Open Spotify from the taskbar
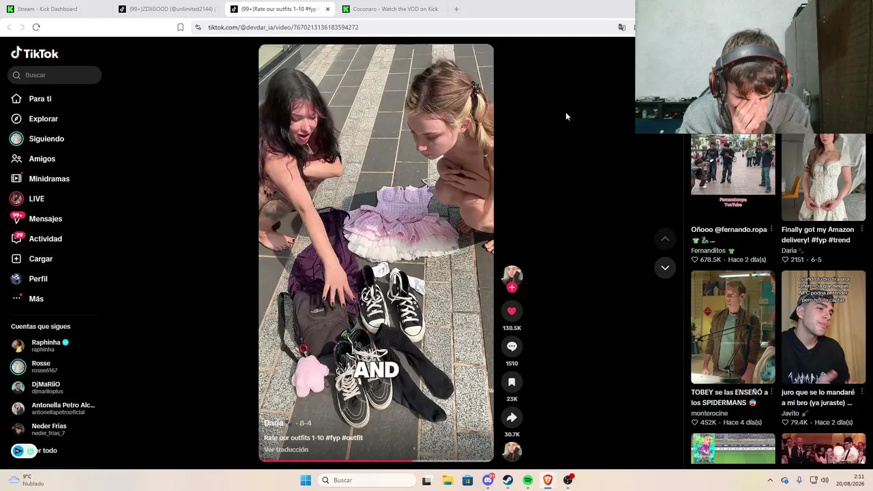Viewport: 873px width, 491px height. point(528,480)
